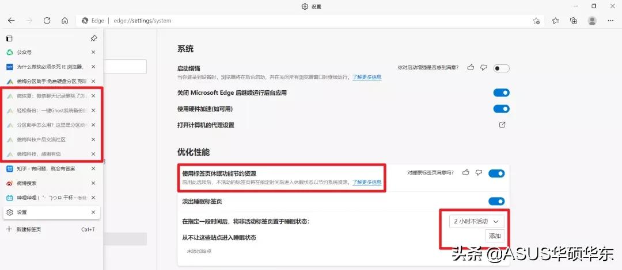Switch to 傲梅科技，感谢有您 tab

coord(52,154)
